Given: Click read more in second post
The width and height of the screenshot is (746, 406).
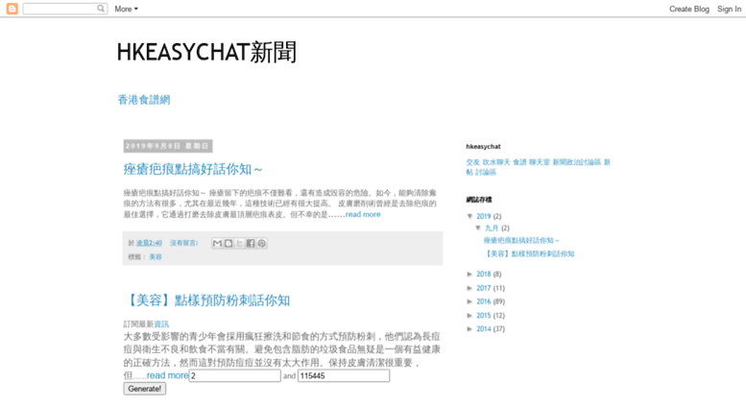Looking at the screenshot, I should coord(167,375).
